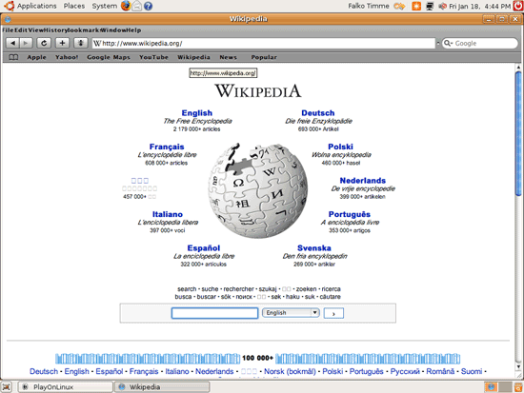Open the trash icon in bottom panel

(518, 387)
